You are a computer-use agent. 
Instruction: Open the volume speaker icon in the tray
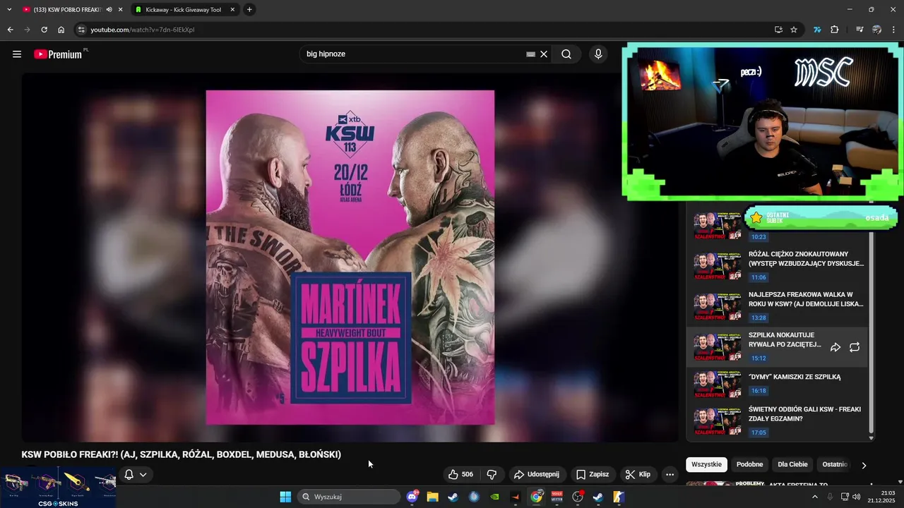857,497
